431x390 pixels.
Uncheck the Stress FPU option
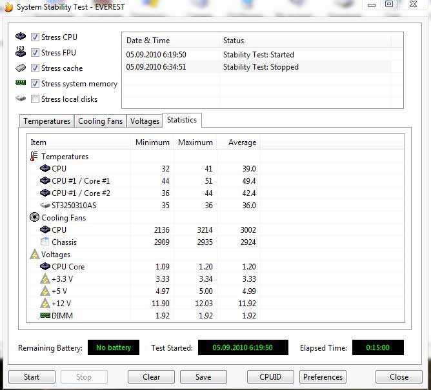[35, 53]
